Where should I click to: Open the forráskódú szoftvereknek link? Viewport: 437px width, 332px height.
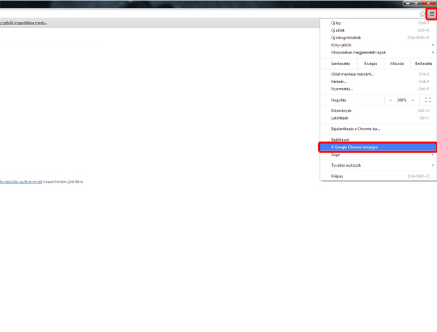pos(21,181)
